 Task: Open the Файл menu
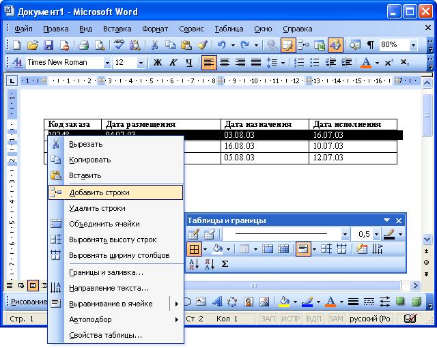click(x=23, y=29)
